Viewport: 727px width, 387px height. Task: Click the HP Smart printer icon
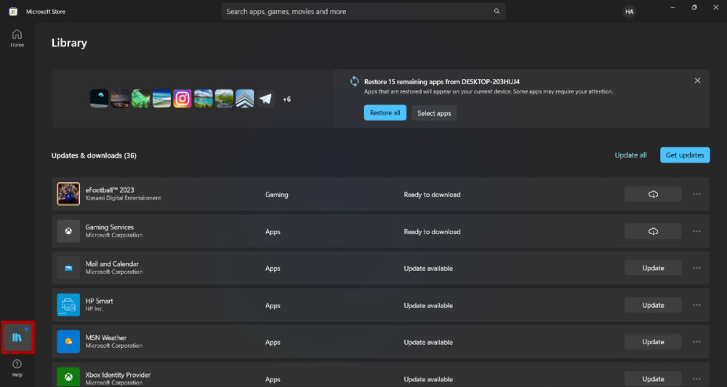(68, 305)
